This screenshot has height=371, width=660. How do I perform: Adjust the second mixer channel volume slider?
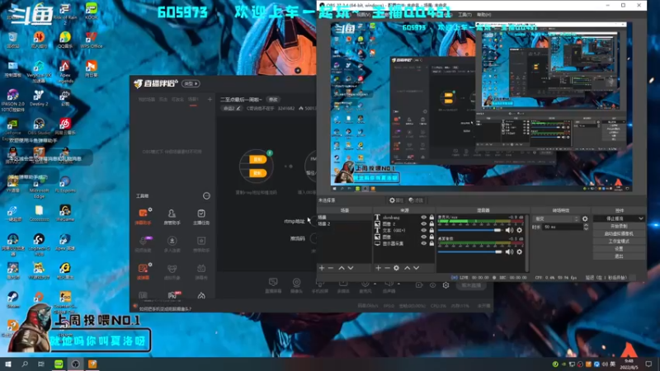tap(469, 251)
